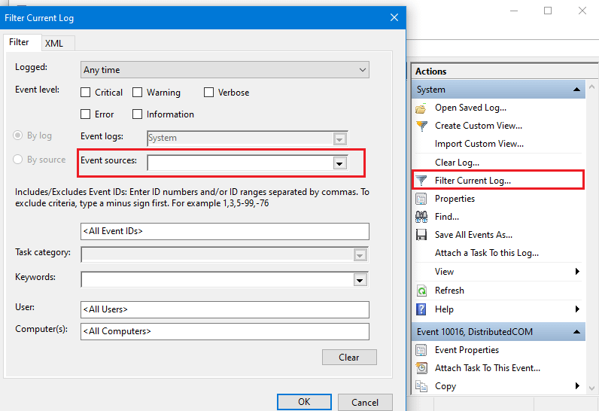599x411 pixels.
Task: Click the Create Custom View funnel icon
Action: [x=421, y=126]
